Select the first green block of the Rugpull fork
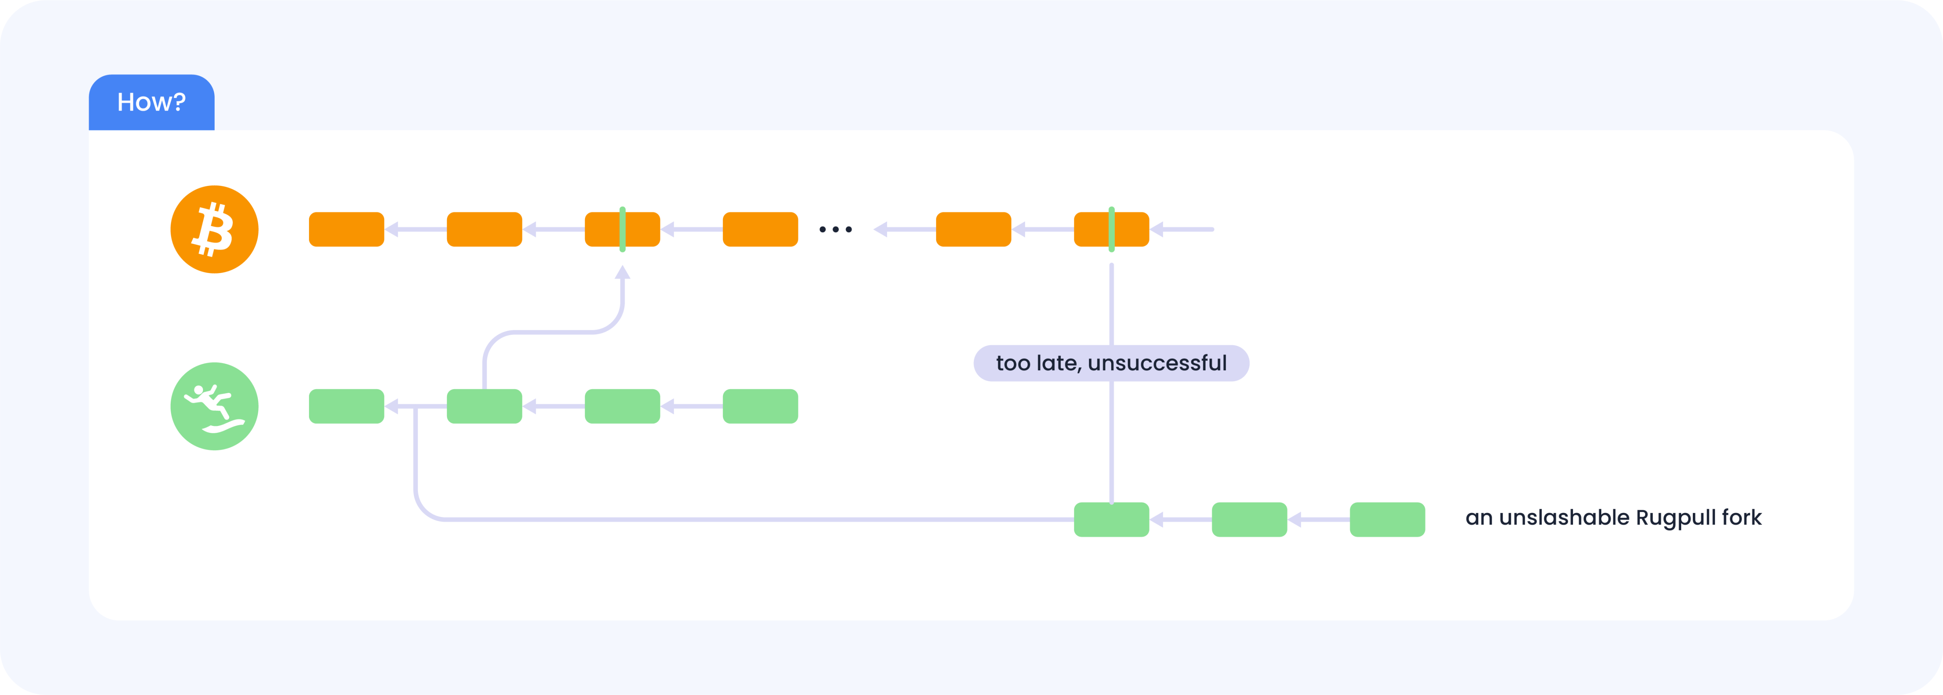 tap(1111, 520)
